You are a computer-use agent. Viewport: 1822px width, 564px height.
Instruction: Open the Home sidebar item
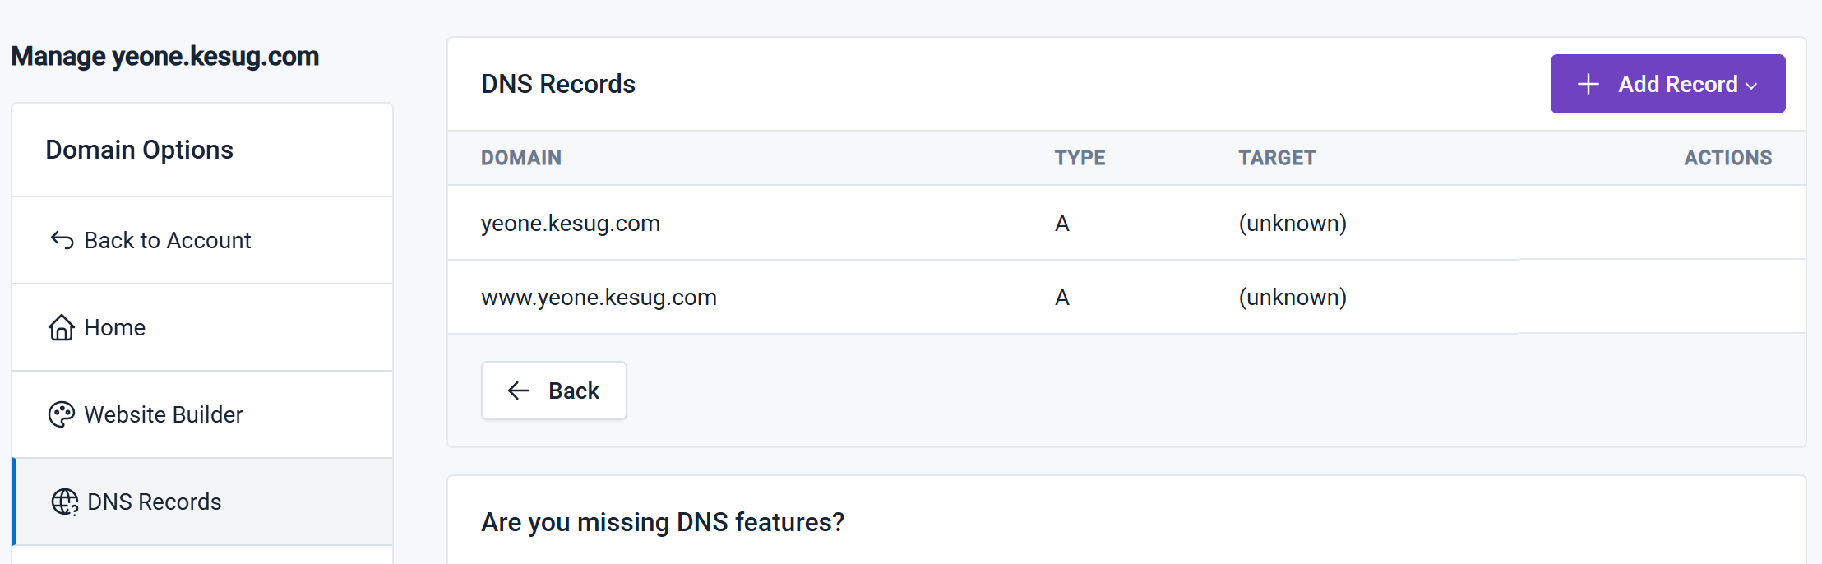tap(115, 327)
